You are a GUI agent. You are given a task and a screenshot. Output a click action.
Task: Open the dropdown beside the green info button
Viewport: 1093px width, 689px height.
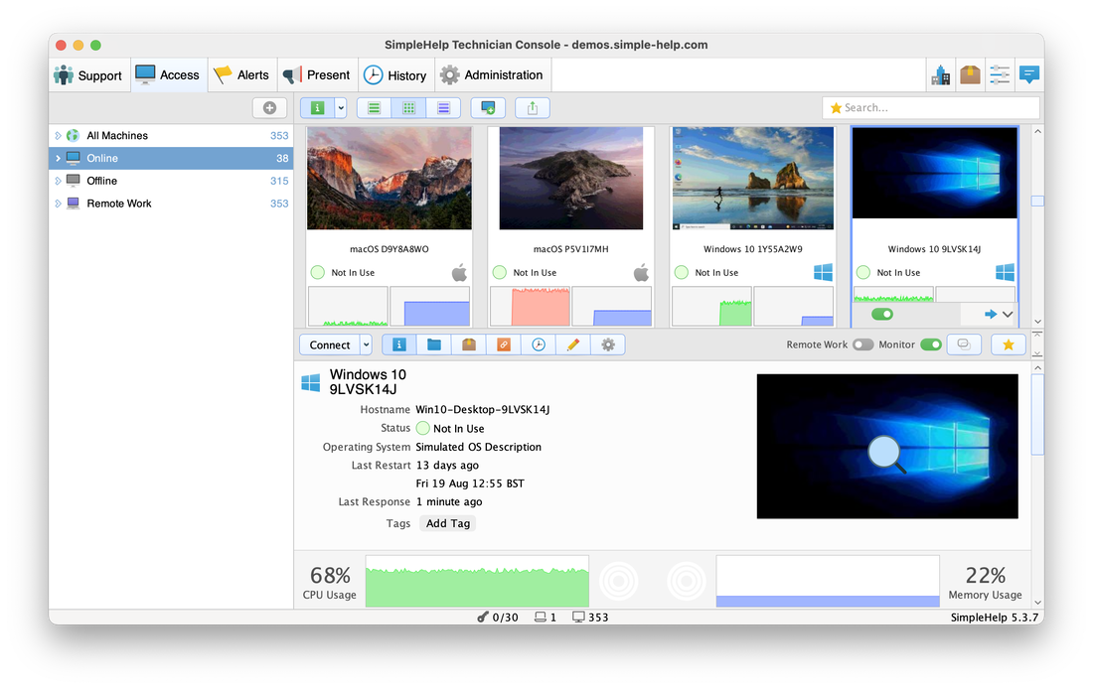pyautogui.click(x=341, y=108)
